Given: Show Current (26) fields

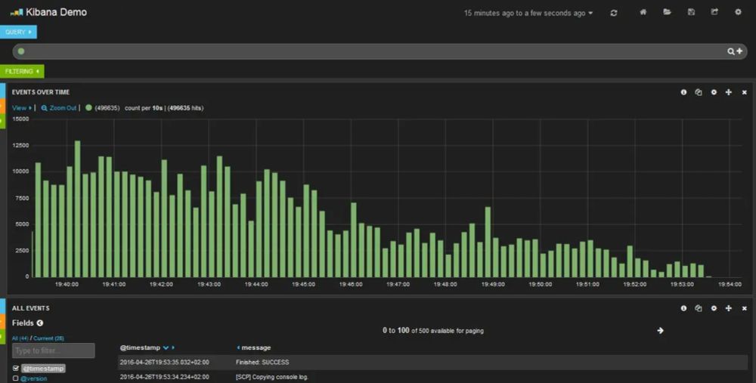Looking at the screenshot, I should [48, 338].
